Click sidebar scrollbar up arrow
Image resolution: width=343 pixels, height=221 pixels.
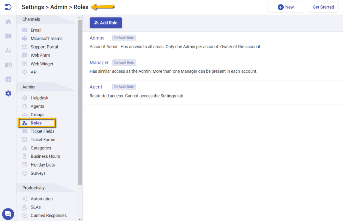click(x=80, y=18)
